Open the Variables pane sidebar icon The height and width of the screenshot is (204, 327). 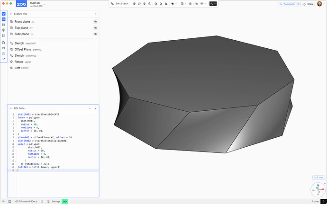tap(3, 30)
